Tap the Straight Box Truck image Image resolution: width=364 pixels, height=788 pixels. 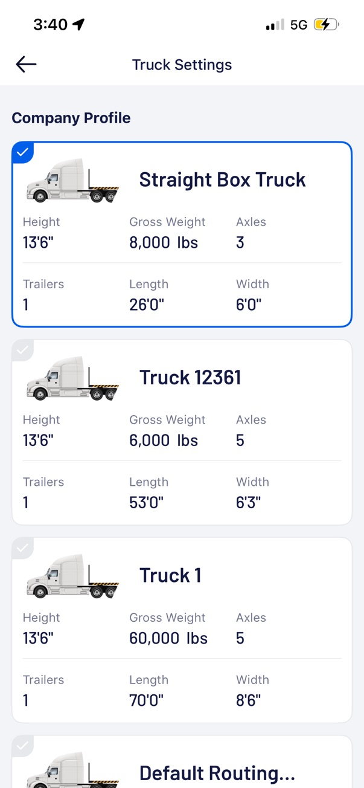click(72, 180)
